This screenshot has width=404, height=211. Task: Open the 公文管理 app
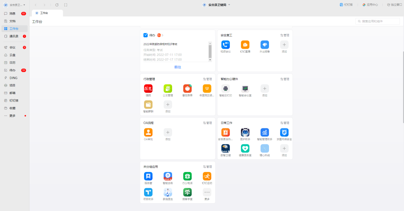tap(168, 89)
